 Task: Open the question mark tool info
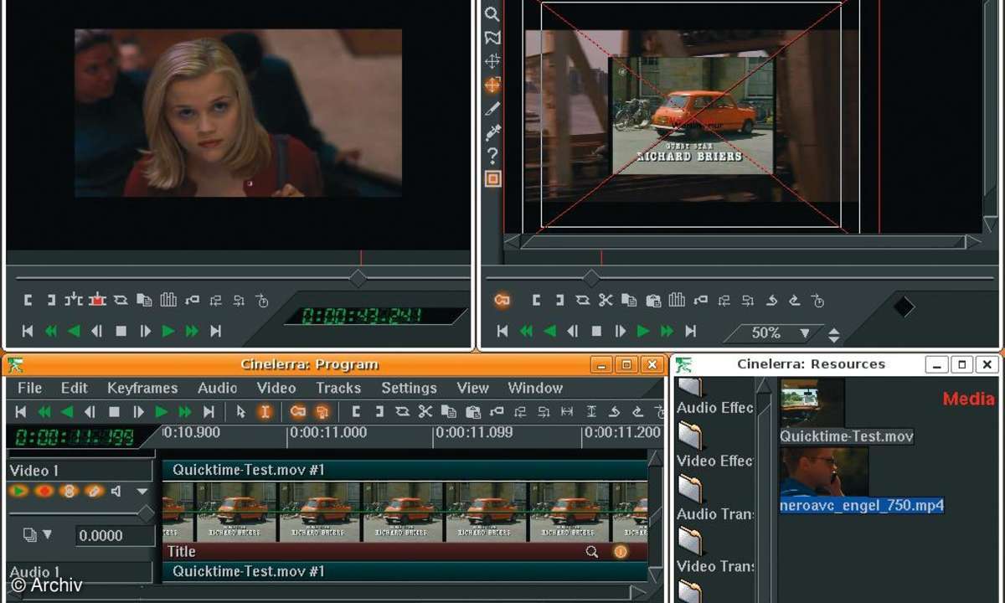[x=492, y=156]
